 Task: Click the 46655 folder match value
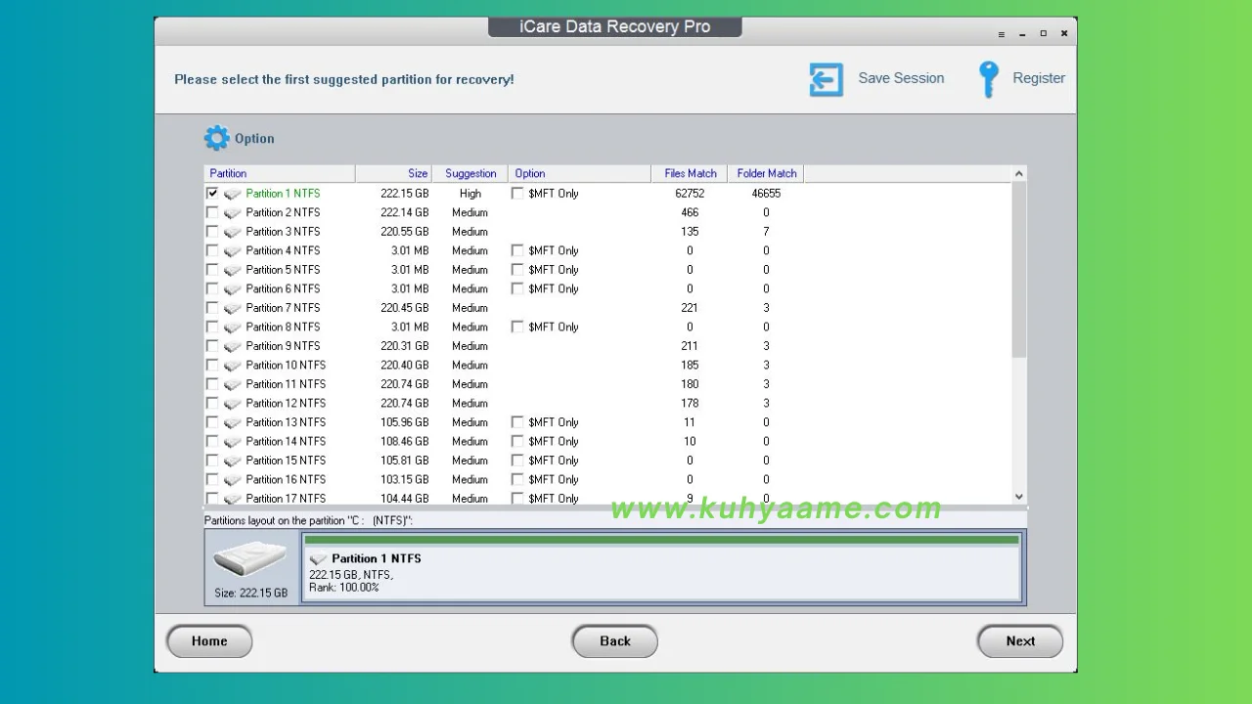tap(766, 194)
